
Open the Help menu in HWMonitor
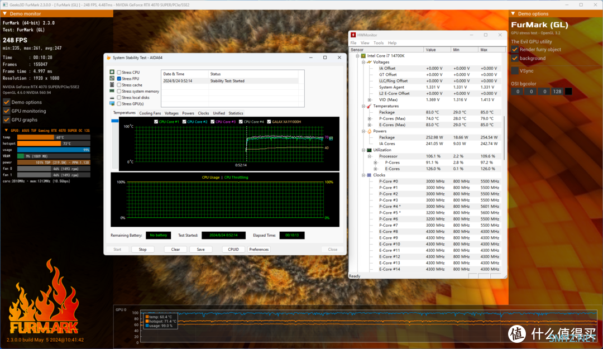coord(393,43)
